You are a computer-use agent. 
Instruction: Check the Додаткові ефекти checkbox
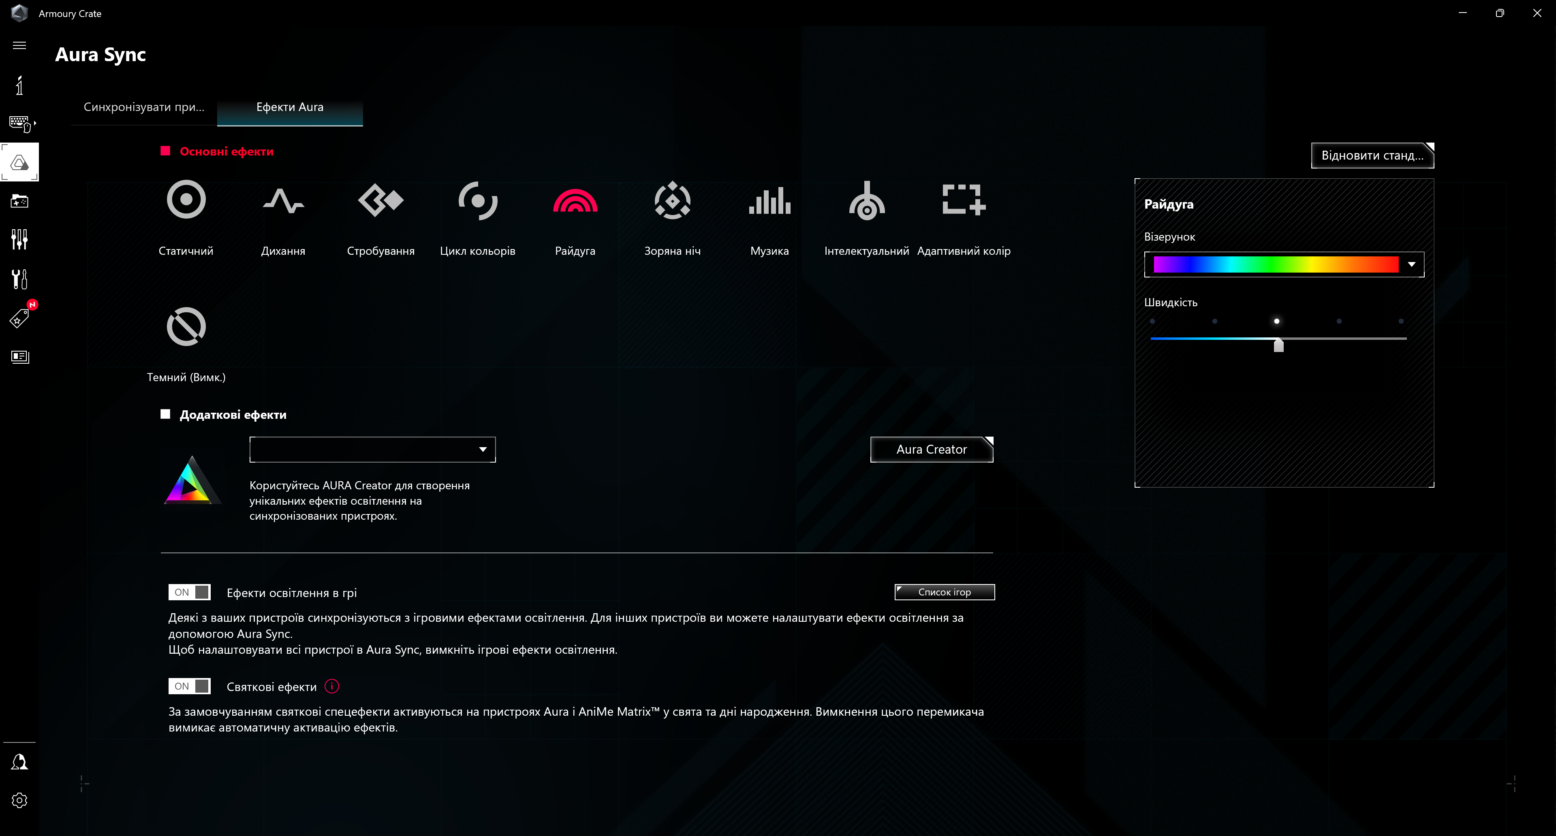coord(165,414)
